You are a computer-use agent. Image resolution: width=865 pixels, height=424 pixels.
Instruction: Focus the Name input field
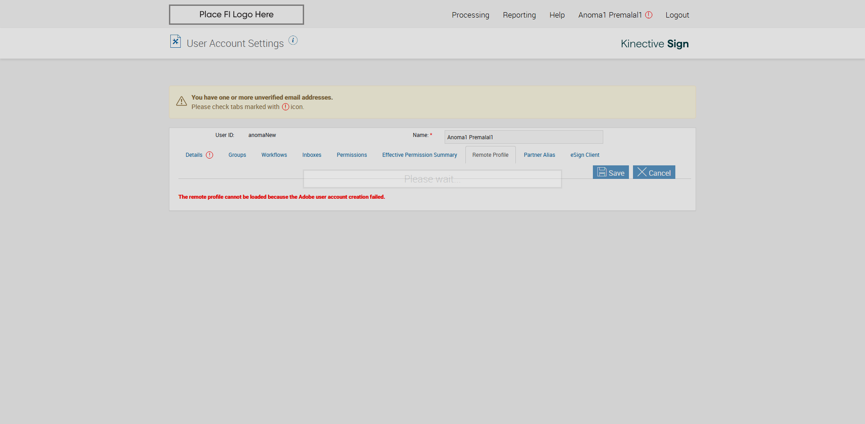tap(524, 137)
